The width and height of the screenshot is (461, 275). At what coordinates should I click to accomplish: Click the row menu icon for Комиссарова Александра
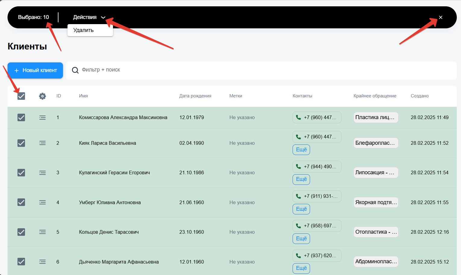click(x=42, y=118)
